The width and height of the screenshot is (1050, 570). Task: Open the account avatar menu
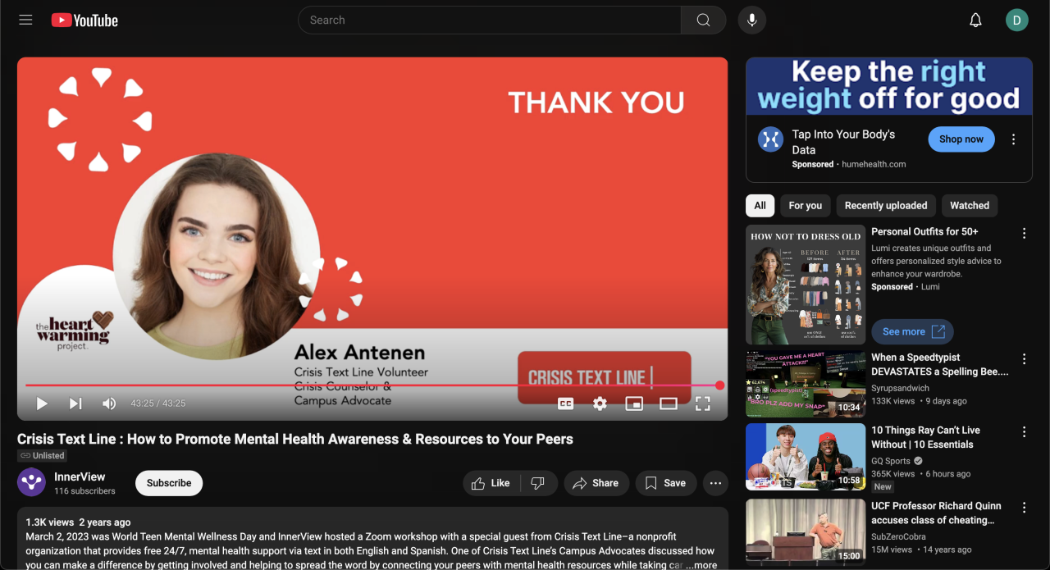[x=1016, y=21]
